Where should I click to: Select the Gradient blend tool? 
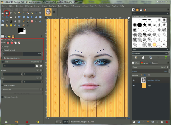point(19,21)
